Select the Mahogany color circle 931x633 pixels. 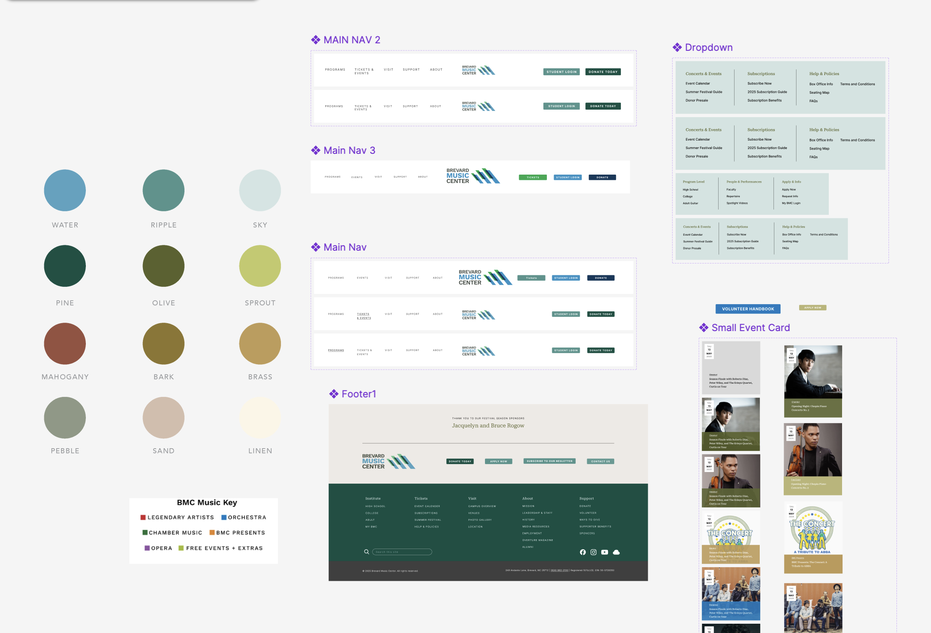click(x=65, y=343)
